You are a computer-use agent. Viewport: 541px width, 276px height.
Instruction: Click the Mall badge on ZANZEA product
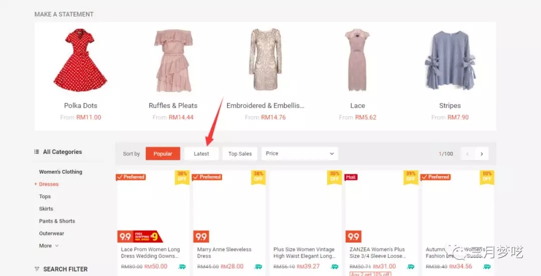pyautogui.click(x=351, y=177)
